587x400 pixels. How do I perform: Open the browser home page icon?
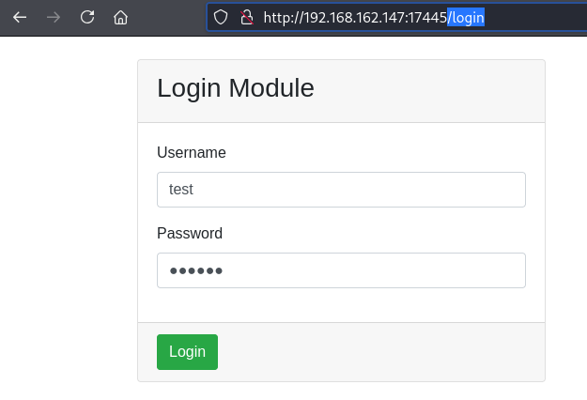pos(120,17)
